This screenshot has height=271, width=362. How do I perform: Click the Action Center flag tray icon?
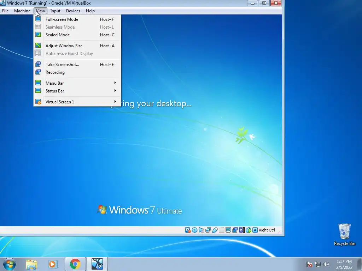tap(309, 264)
